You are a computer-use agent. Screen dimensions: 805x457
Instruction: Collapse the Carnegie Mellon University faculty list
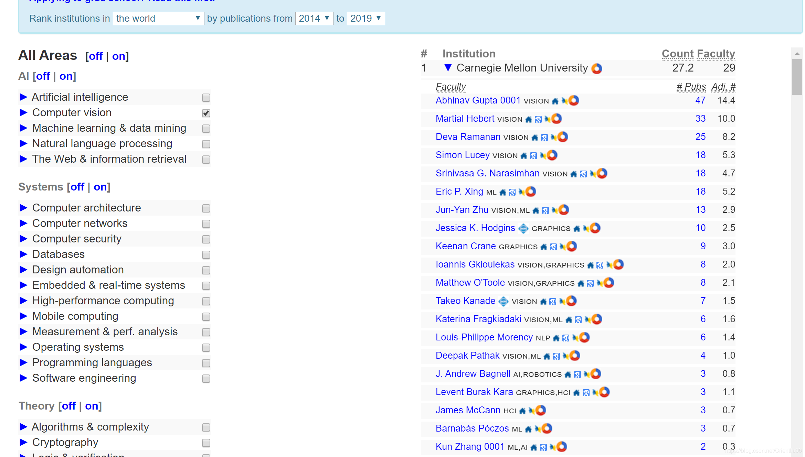click(x=447, y=68)
